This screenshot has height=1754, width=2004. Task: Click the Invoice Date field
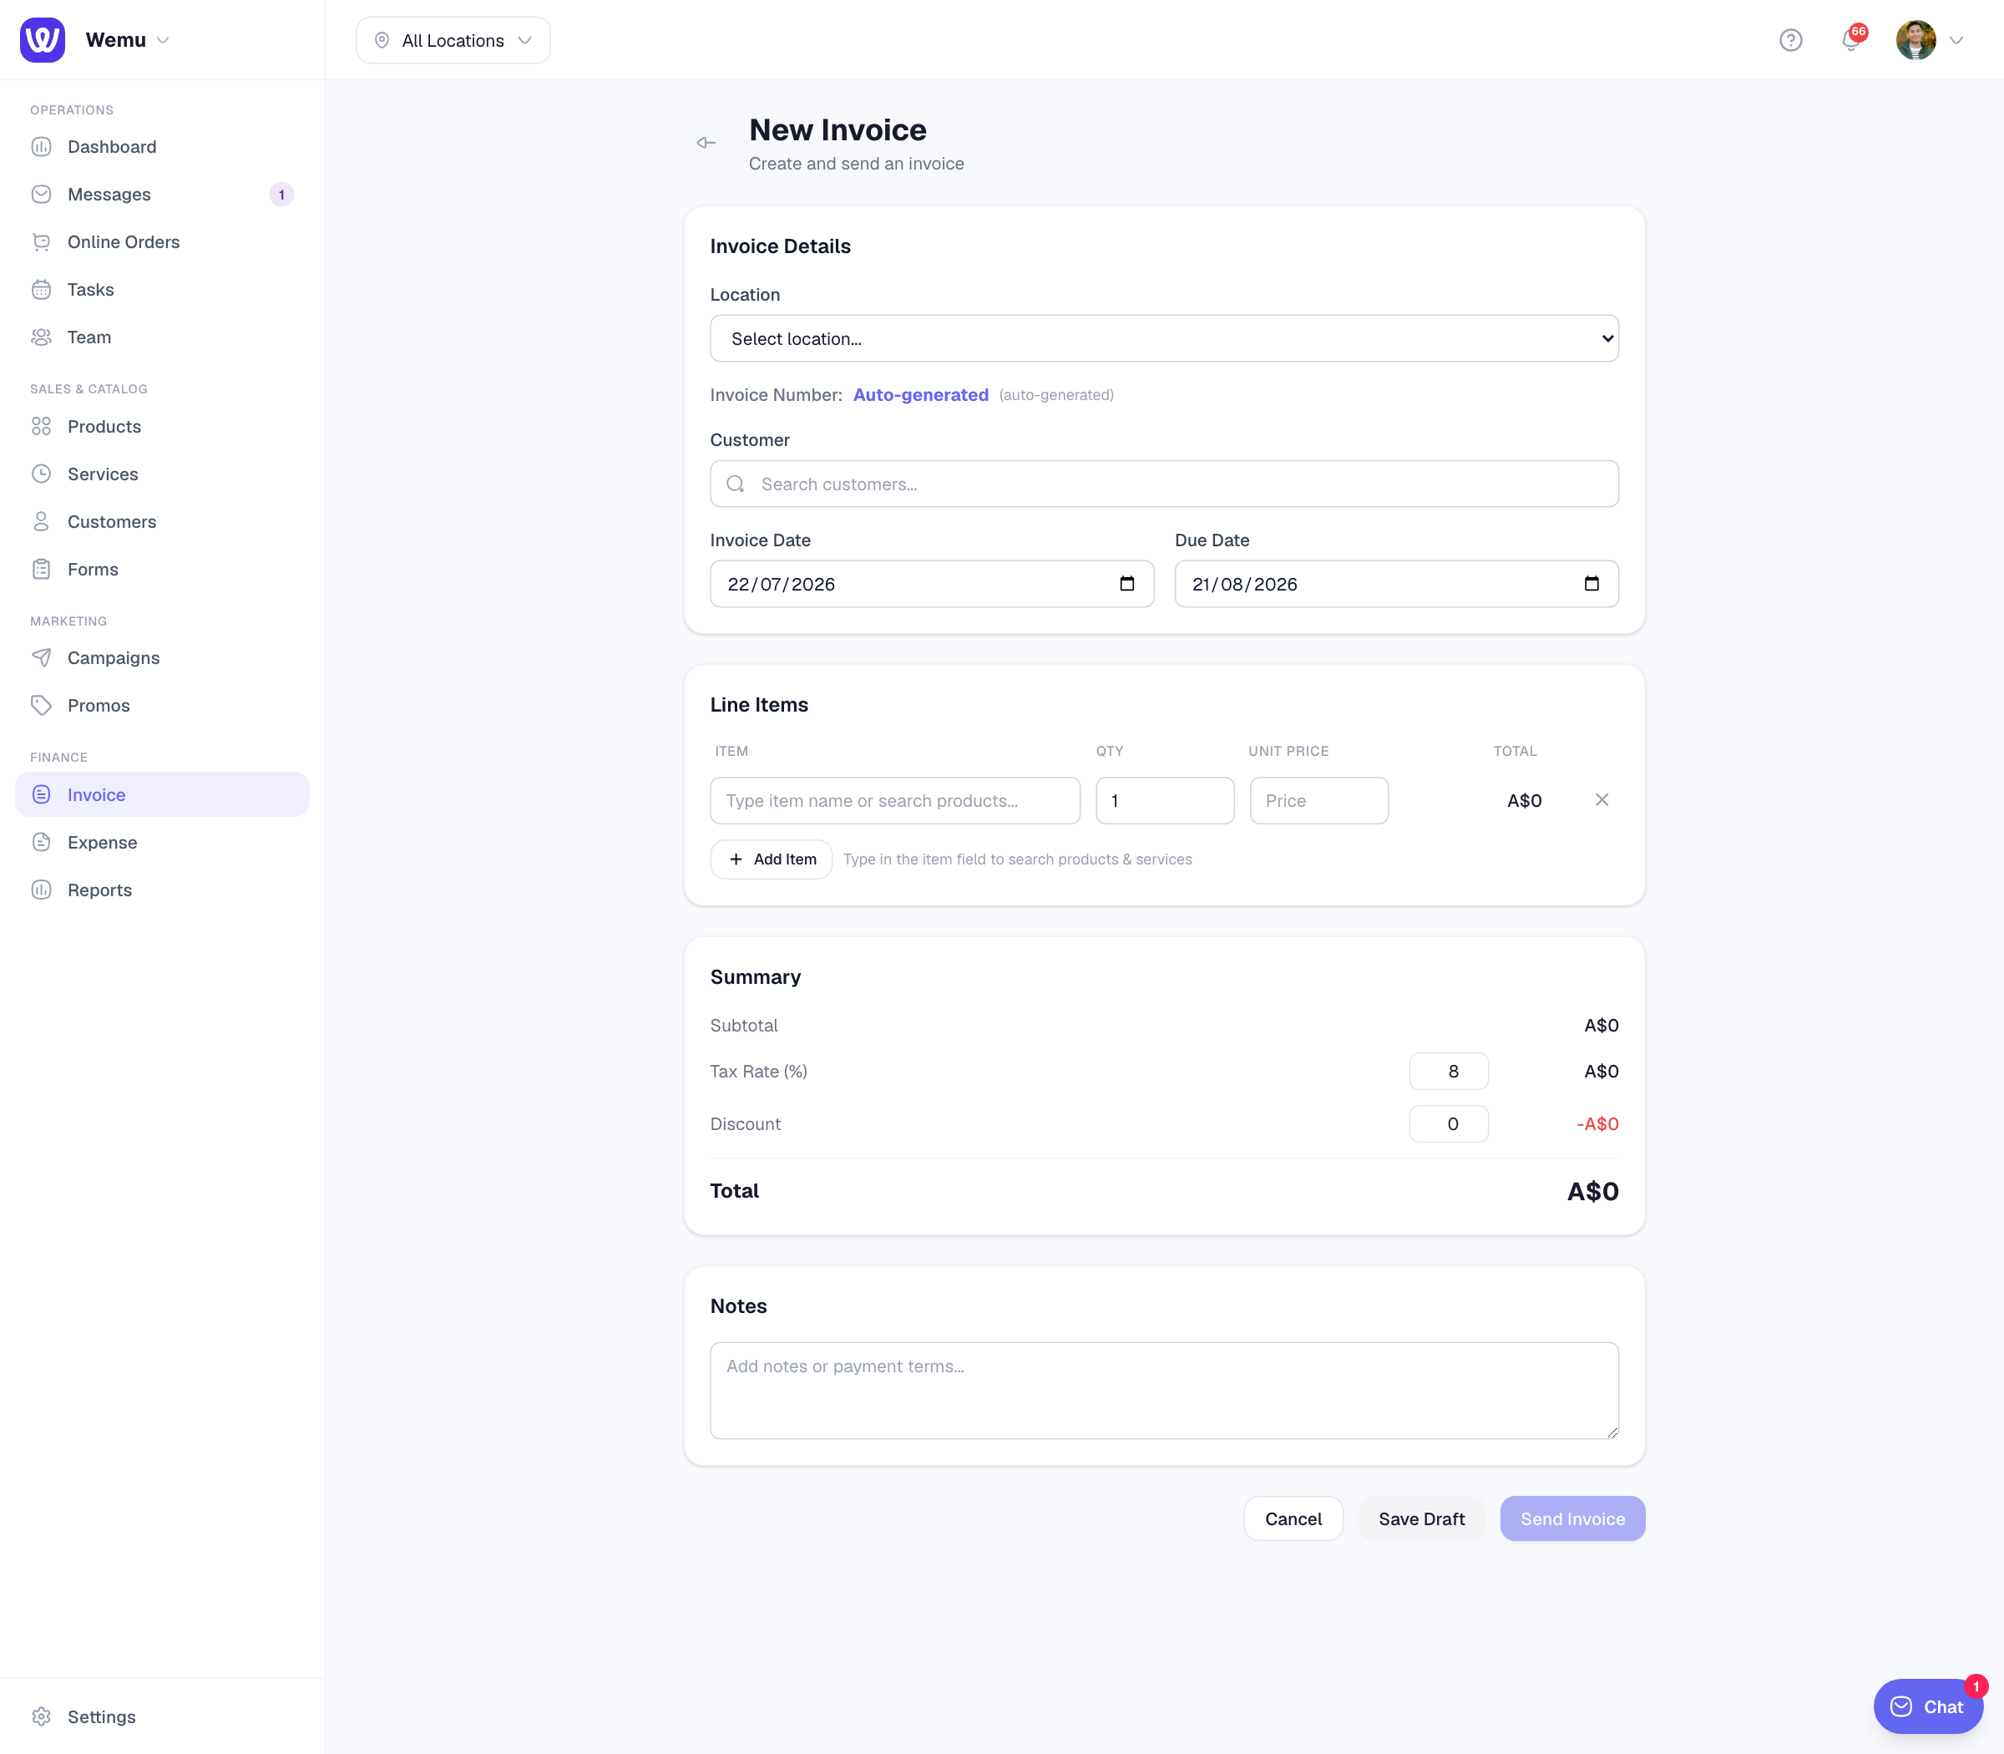tap(932, 583)
